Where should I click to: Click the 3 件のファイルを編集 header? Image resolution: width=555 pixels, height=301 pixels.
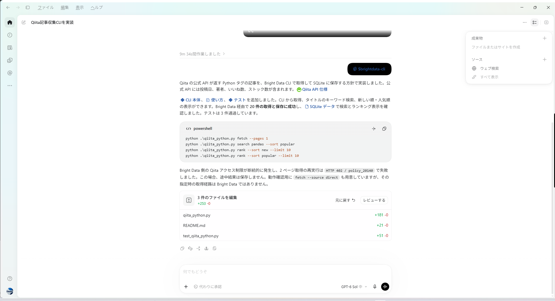coord(217,198)
